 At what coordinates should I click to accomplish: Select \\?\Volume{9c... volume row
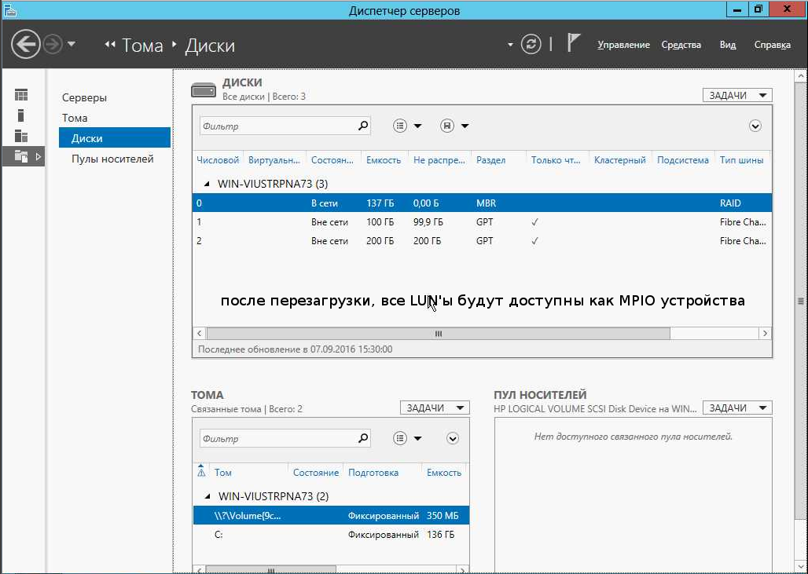(332, 515)
